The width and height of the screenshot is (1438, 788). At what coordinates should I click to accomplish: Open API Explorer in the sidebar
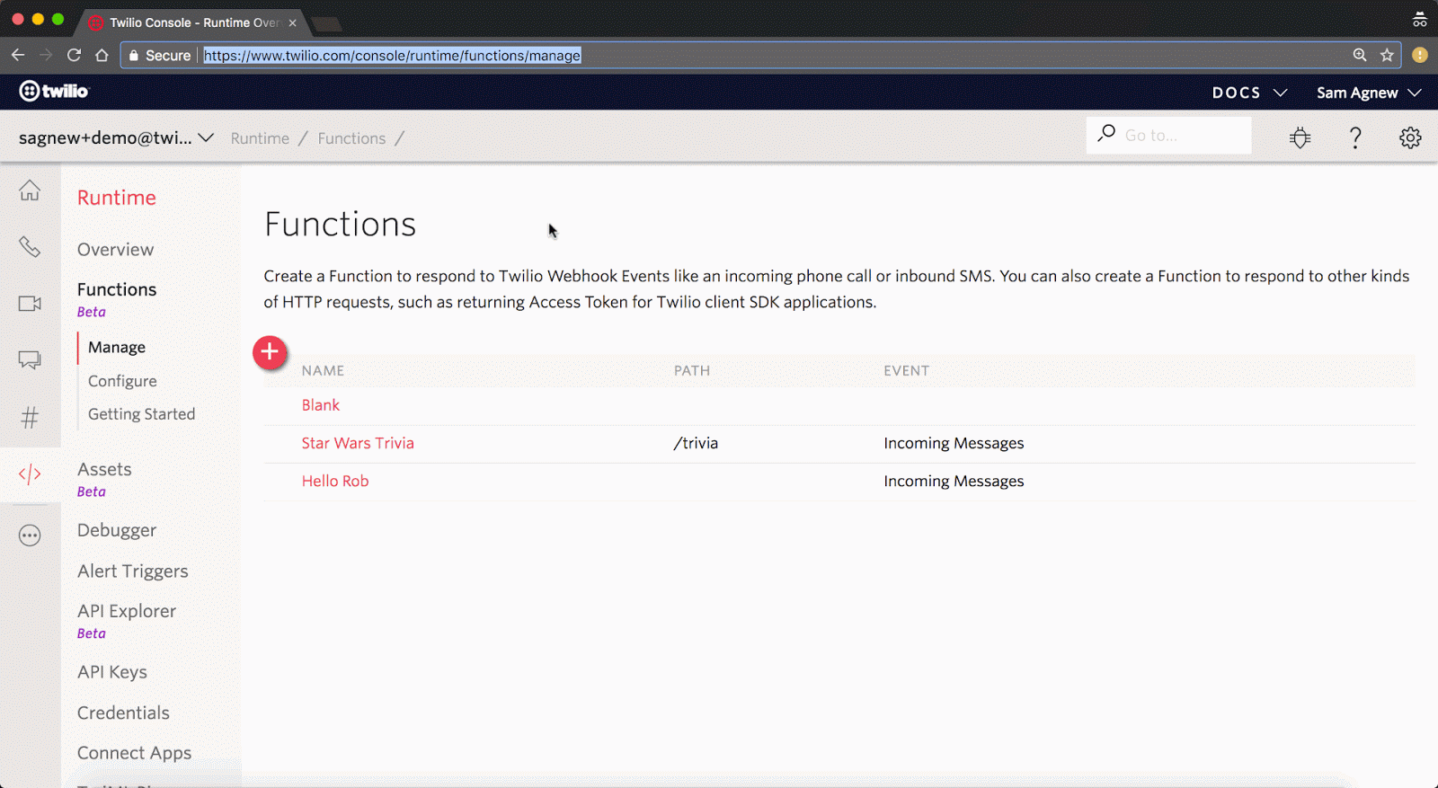click(x=127, y=611)
